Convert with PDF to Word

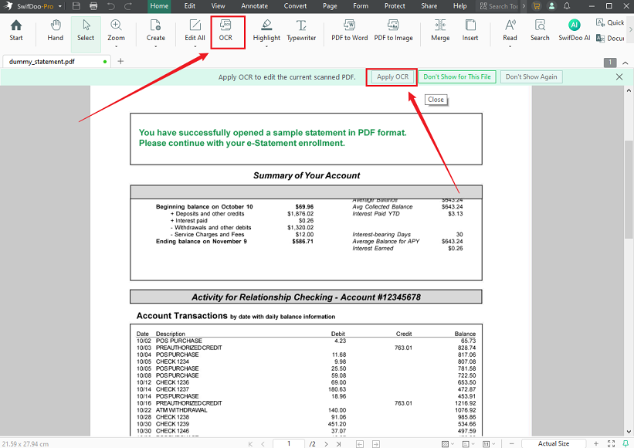[349, 30]
